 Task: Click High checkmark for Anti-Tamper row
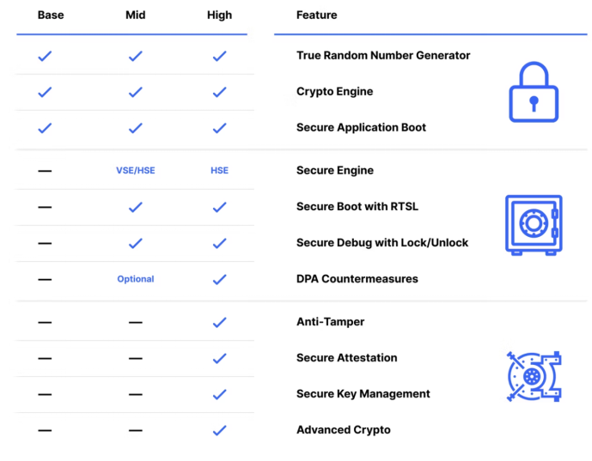point(219,322)
